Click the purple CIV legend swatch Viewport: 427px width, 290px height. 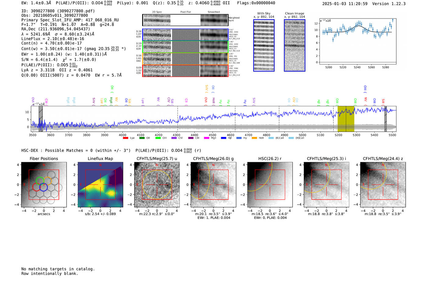click(x=174, y=138)
